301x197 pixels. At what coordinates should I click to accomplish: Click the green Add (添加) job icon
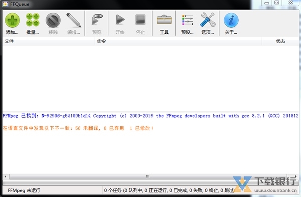point(12,20)
